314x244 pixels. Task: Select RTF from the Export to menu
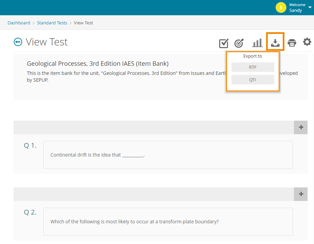(252, 67)
